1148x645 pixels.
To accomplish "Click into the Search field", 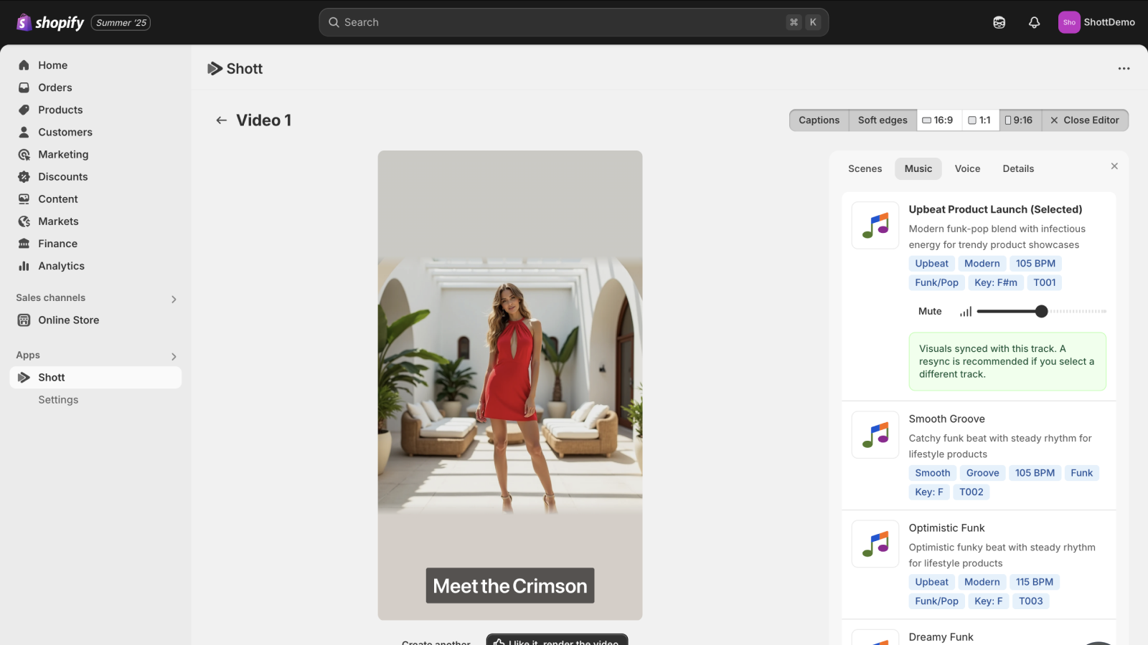I will click(573, 22).
